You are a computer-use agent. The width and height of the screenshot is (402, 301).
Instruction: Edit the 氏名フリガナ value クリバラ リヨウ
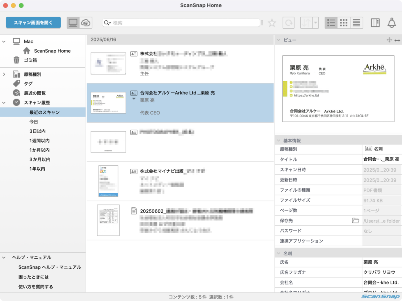coord(382,272)
